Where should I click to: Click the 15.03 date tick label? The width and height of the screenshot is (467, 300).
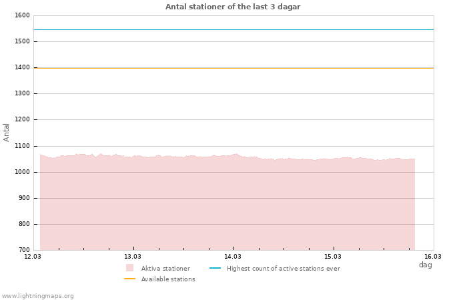333,256
